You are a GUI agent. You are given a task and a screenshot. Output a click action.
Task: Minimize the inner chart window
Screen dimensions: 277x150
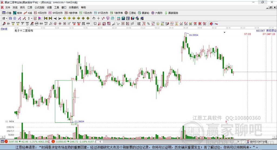click(267, 7)
